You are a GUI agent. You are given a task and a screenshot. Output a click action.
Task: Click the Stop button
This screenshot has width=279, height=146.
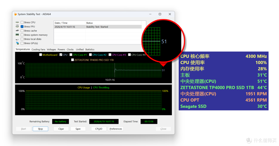40,129
